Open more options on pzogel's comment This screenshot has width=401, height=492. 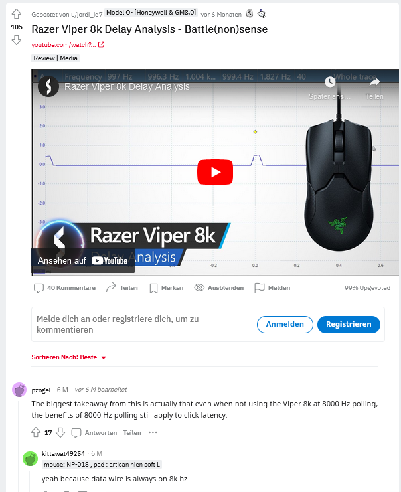pos(153,432)
